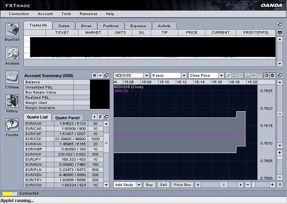Open the Help menu
The height and width of the screenshot is (204, 287).
pyautogui.click(x=110, y=14)
